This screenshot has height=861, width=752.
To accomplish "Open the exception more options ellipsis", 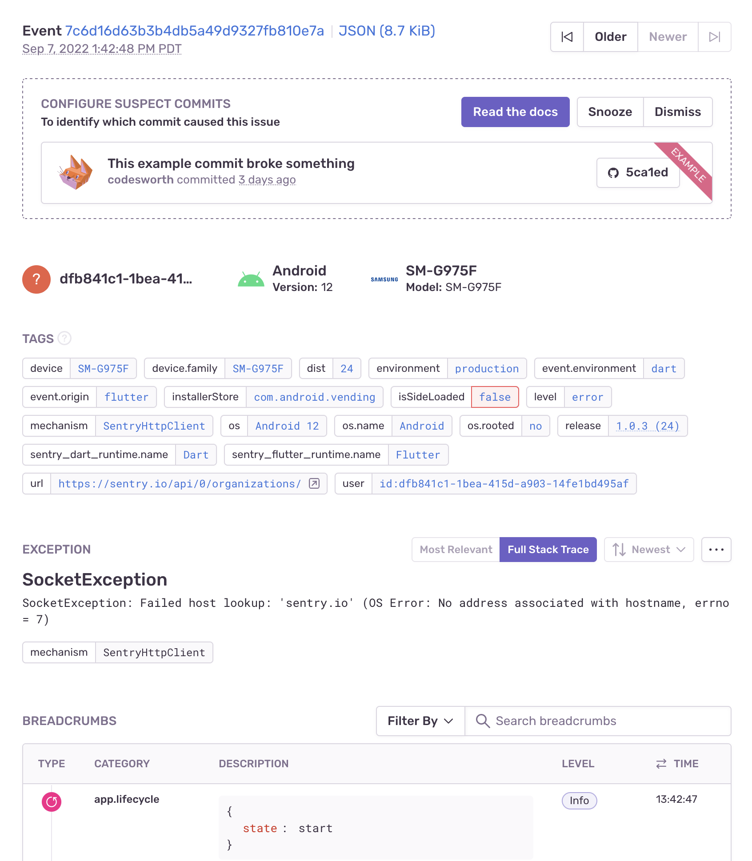I will (716, 550).
